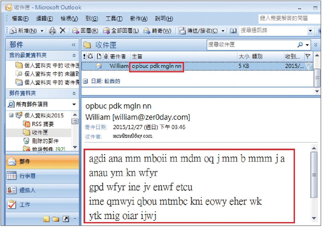Screen dimensions: 322x227
Task: Click the 搜尋通訊錄 search field
Action: coord(273,31)
